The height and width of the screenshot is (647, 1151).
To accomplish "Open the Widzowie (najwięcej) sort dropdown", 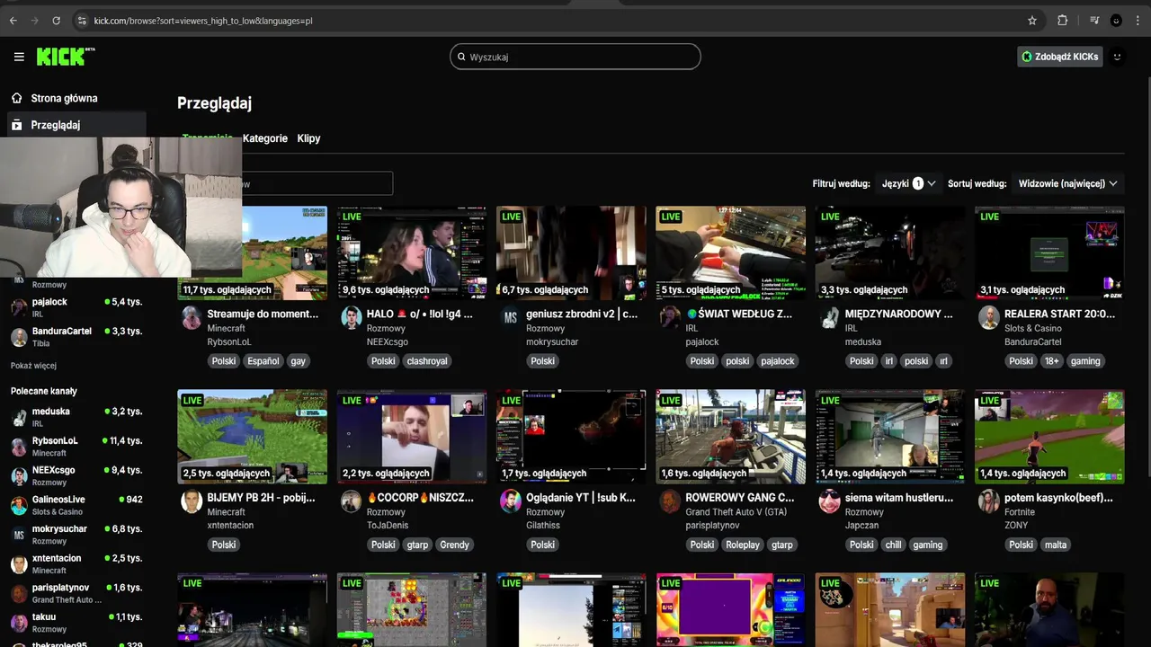I will pyautogui.click(x=1067, y=183).
